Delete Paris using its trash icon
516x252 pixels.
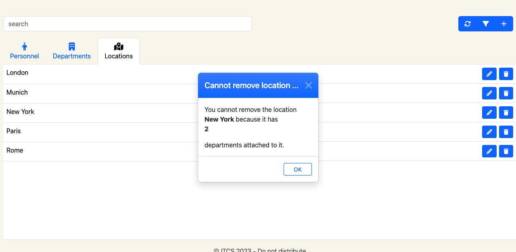(x=506, y=132)
